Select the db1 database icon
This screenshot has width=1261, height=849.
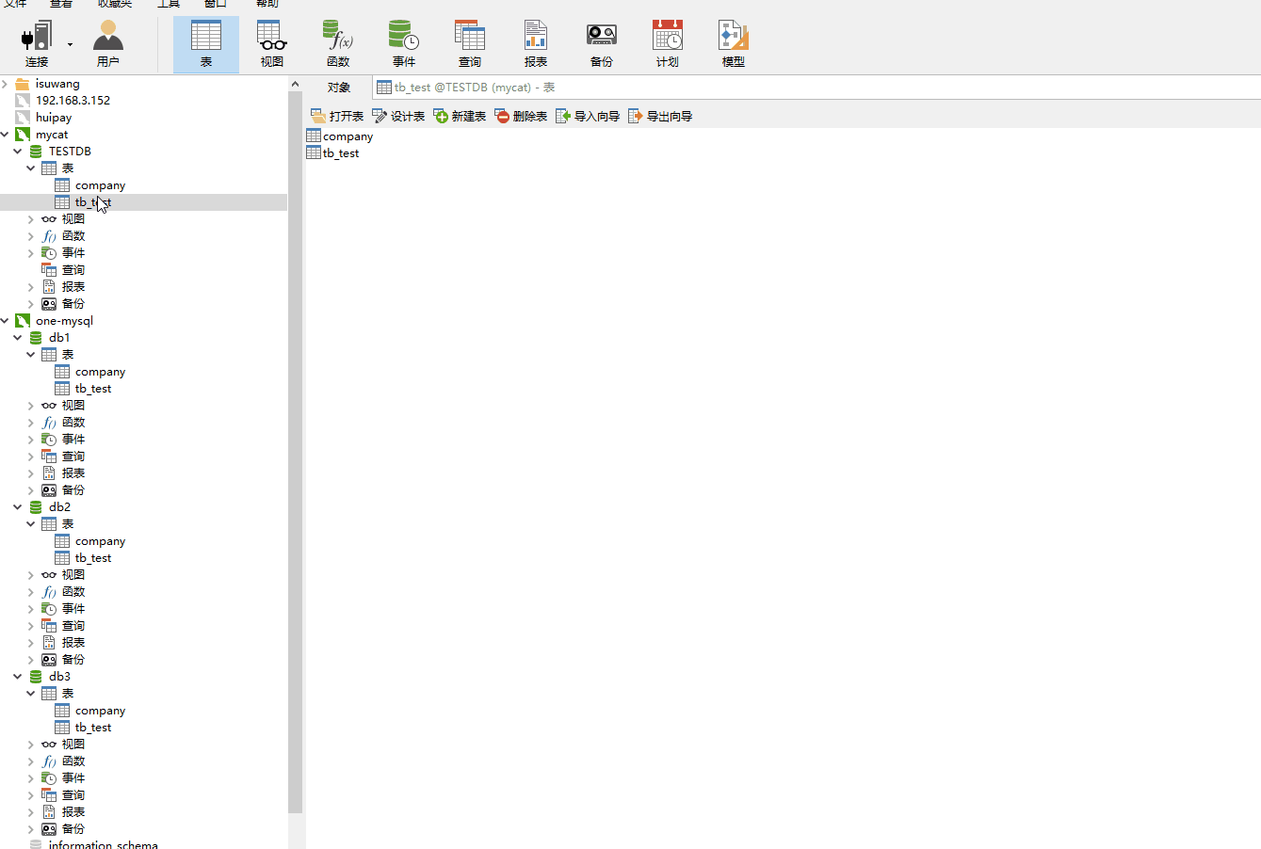click(x=36, y=338)
